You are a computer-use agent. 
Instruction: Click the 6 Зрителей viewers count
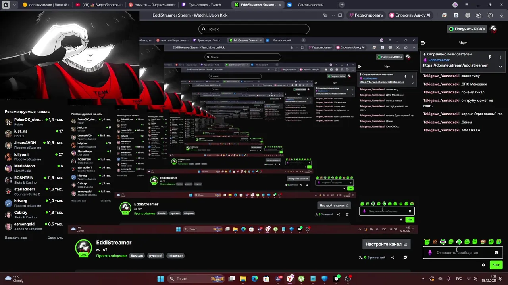372,257
